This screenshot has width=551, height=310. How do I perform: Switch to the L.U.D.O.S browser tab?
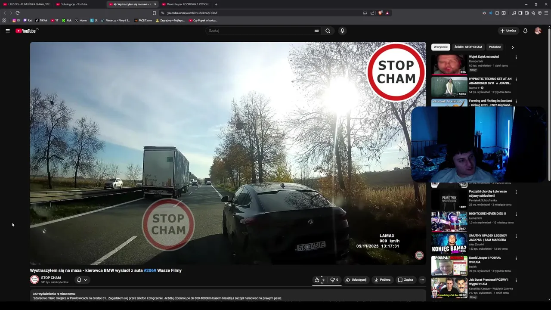[x=27, y=4]
